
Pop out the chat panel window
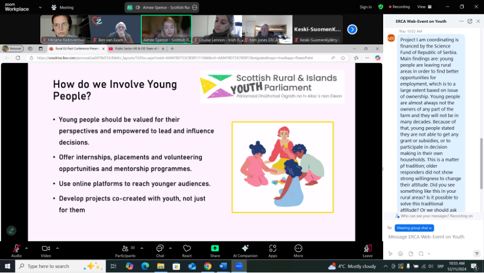click(x=470, y=21)
